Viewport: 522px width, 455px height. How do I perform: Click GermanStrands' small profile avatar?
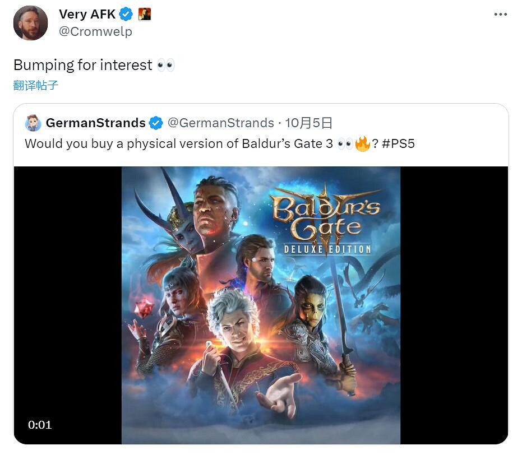coord(33,123)
